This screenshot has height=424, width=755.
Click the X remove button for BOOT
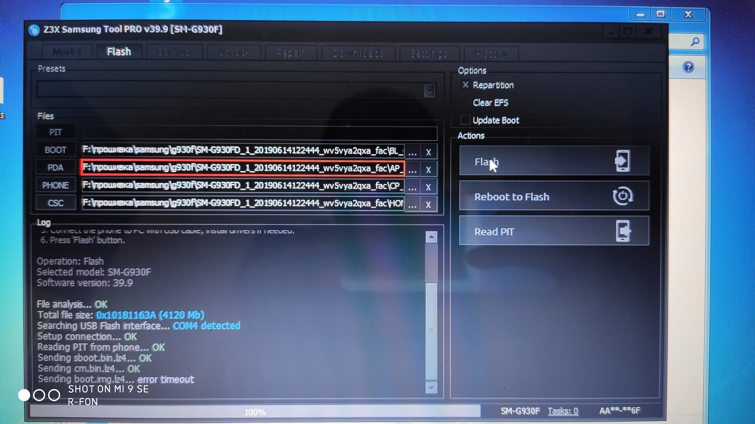pyautogui.click(x=428, y=151)
